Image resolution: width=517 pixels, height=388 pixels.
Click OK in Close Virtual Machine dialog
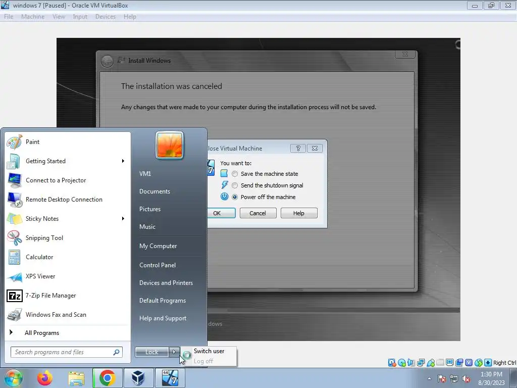point(221,213)
